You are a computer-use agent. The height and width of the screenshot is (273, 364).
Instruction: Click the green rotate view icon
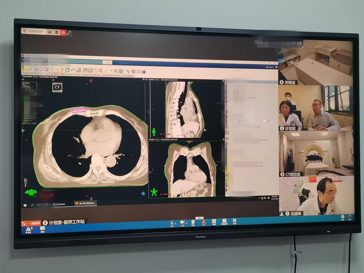click(67, 70)
